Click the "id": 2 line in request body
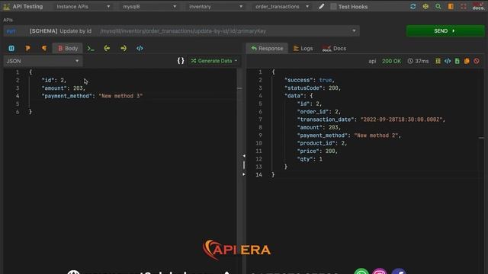The width and height of the screenshot is (488, 274). pos(54,80)
